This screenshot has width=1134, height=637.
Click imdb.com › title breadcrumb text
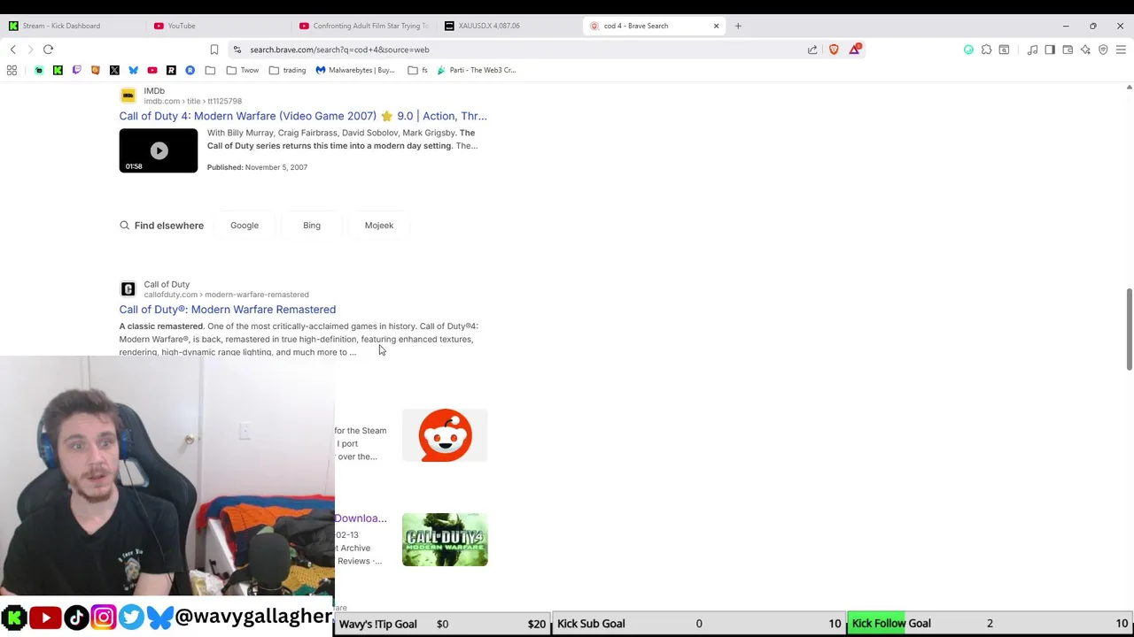(193, 101)
